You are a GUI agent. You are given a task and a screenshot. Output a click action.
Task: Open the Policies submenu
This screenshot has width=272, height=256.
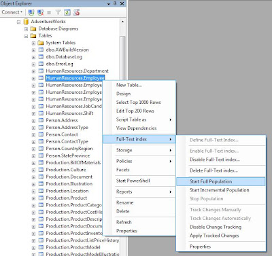coord(139,161)
